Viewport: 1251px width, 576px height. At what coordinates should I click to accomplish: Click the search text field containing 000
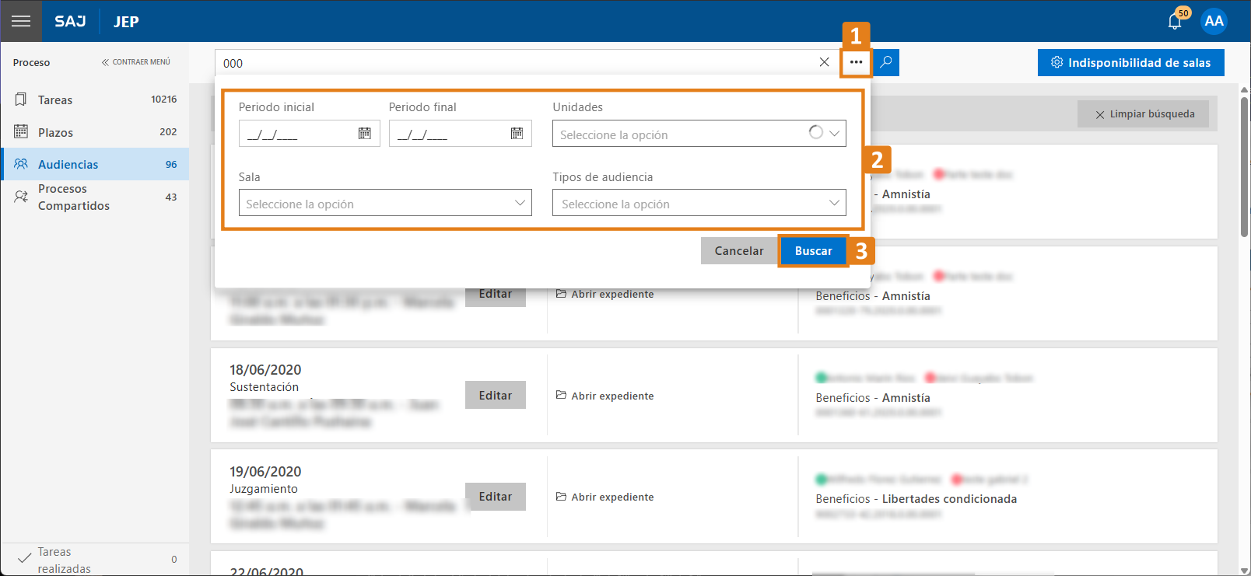click(516, 62)
